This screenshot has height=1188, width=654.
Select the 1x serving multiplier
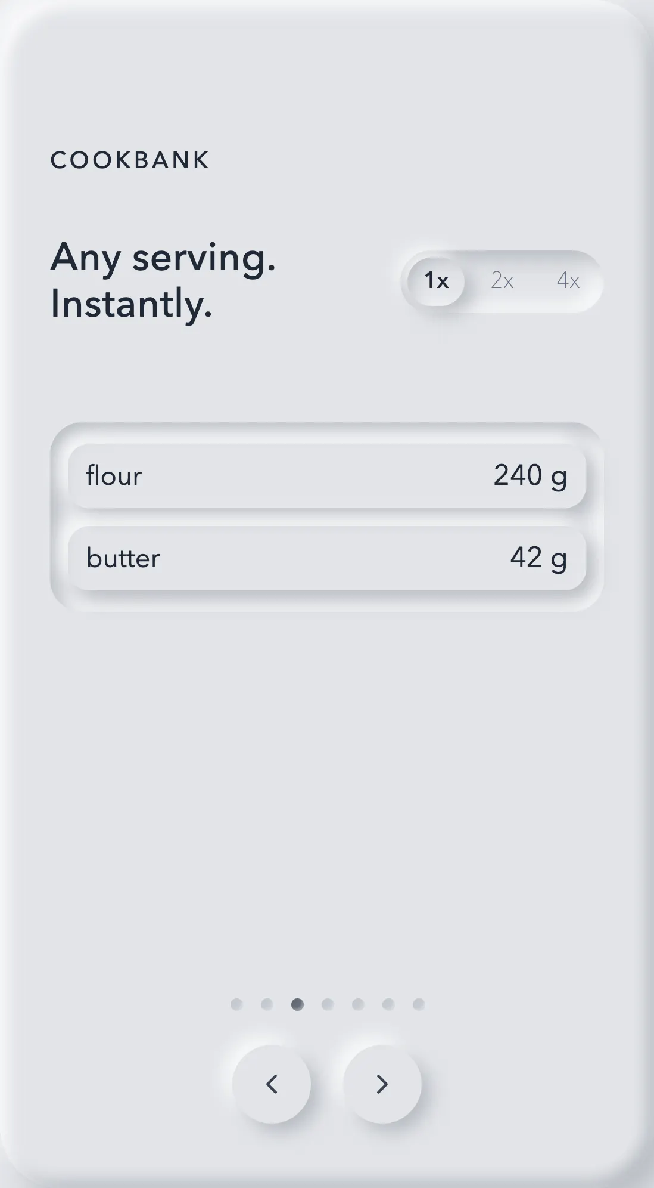pyautogui.click(x=436, y=280)
